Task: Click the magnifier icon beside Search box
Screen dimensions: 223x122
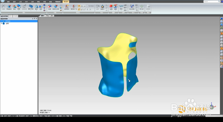Action: tap(219, 1)
